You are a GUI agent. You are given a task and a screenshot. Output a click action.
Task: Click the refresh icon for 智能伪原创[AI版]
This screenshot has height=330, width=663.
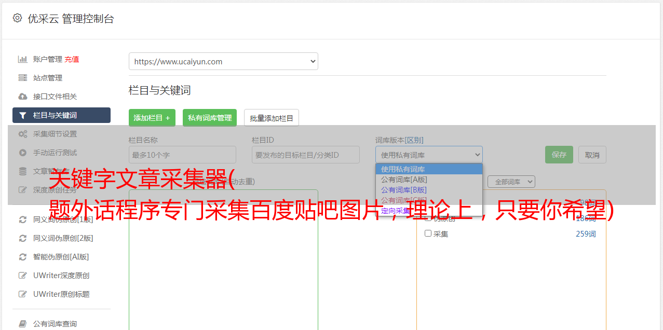[22, 257]
